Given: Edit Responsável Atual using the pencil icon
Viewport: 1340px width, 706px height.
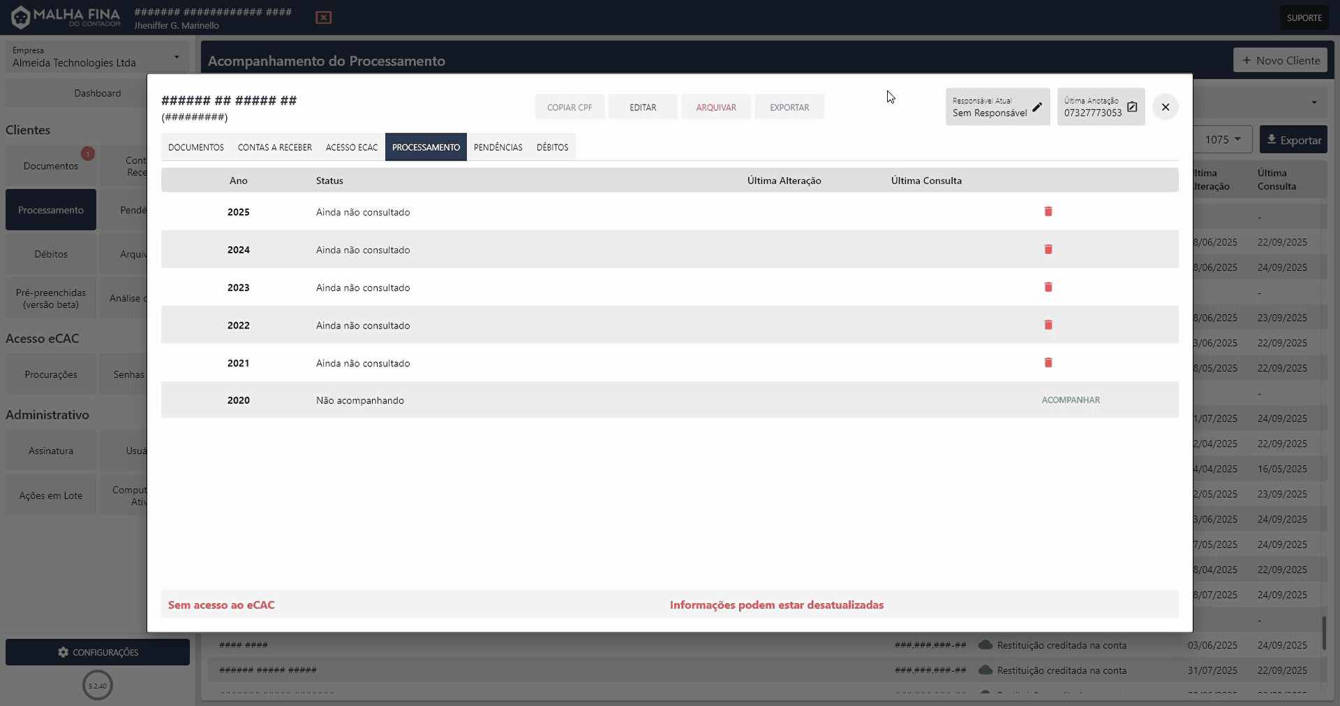Looking at the screenshot, I should pos(1037,107).
